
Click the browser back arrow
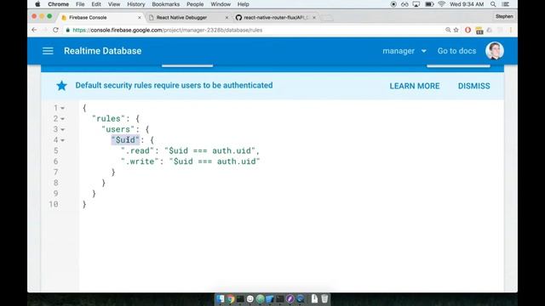pyautogui.click(x=34, y=30)
